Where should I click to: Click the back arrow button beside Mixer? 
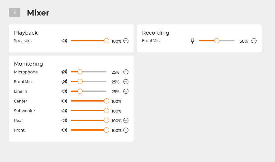pos(15,13)
